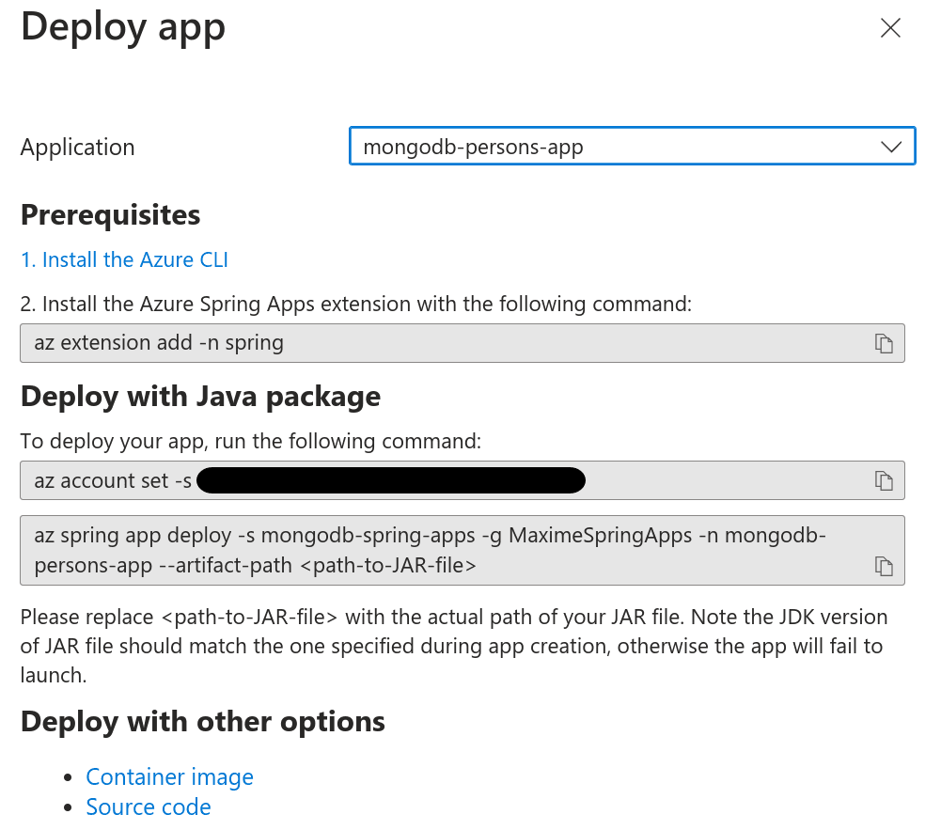Expand the Application dropdown chevron
925x830 pixels.
[890, 147]
